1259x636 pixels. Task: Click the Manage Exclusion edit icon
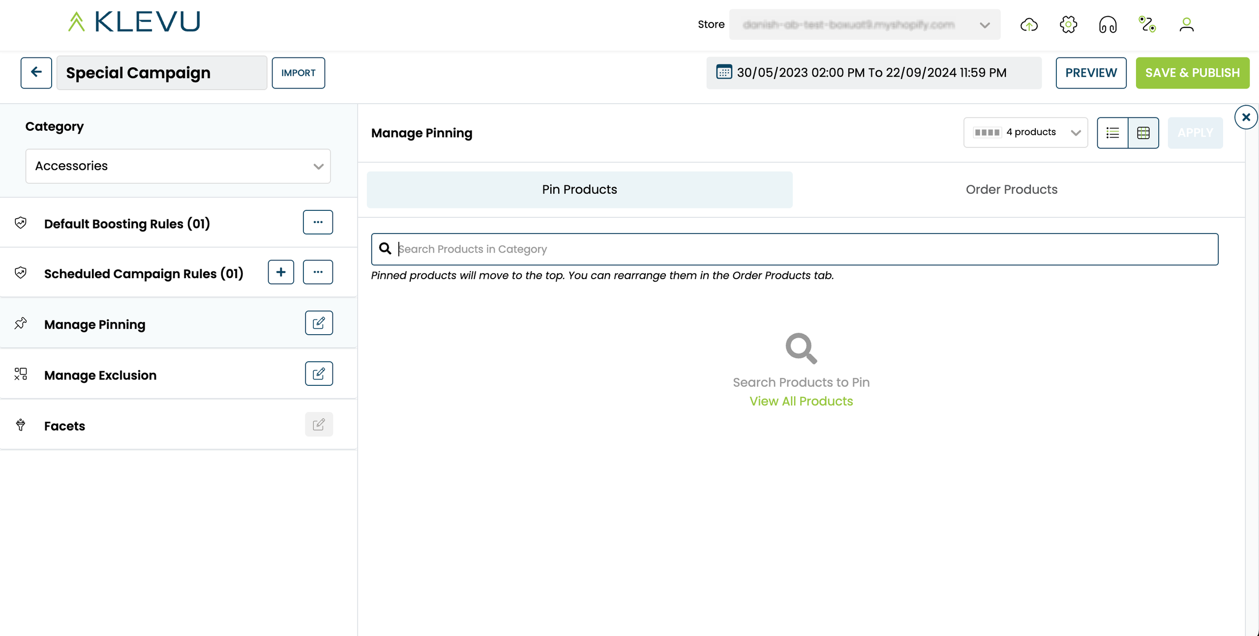coord(319,374)
